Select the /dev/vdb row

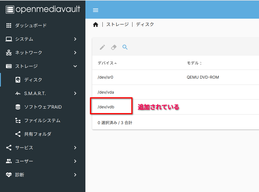pyautogui.click(x=175, y=107)
